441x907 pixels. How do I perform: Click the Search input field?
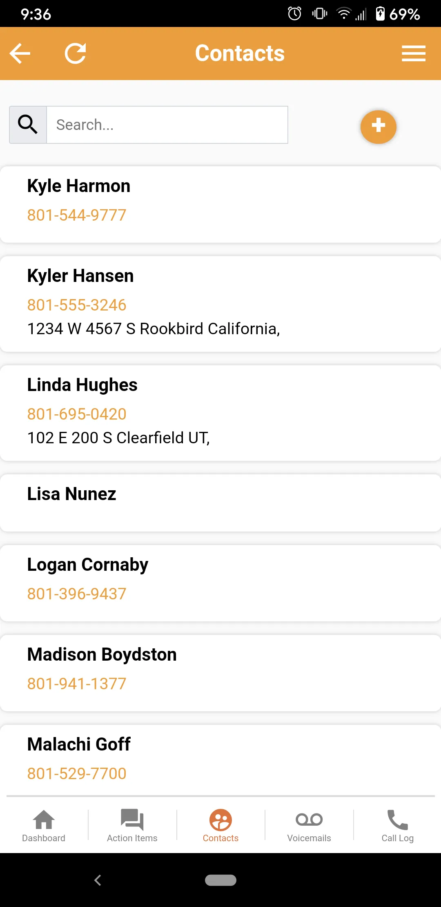(167, 125)
